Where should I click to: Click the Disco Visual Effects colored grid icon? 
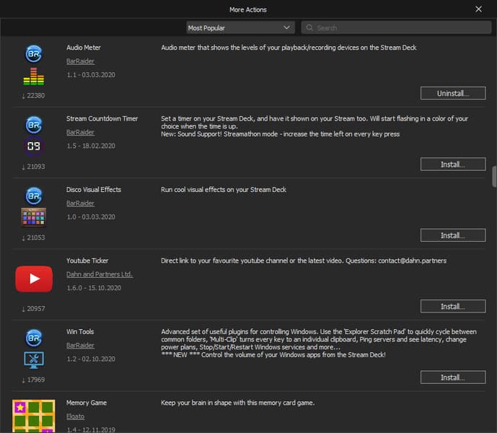[34, 217]
